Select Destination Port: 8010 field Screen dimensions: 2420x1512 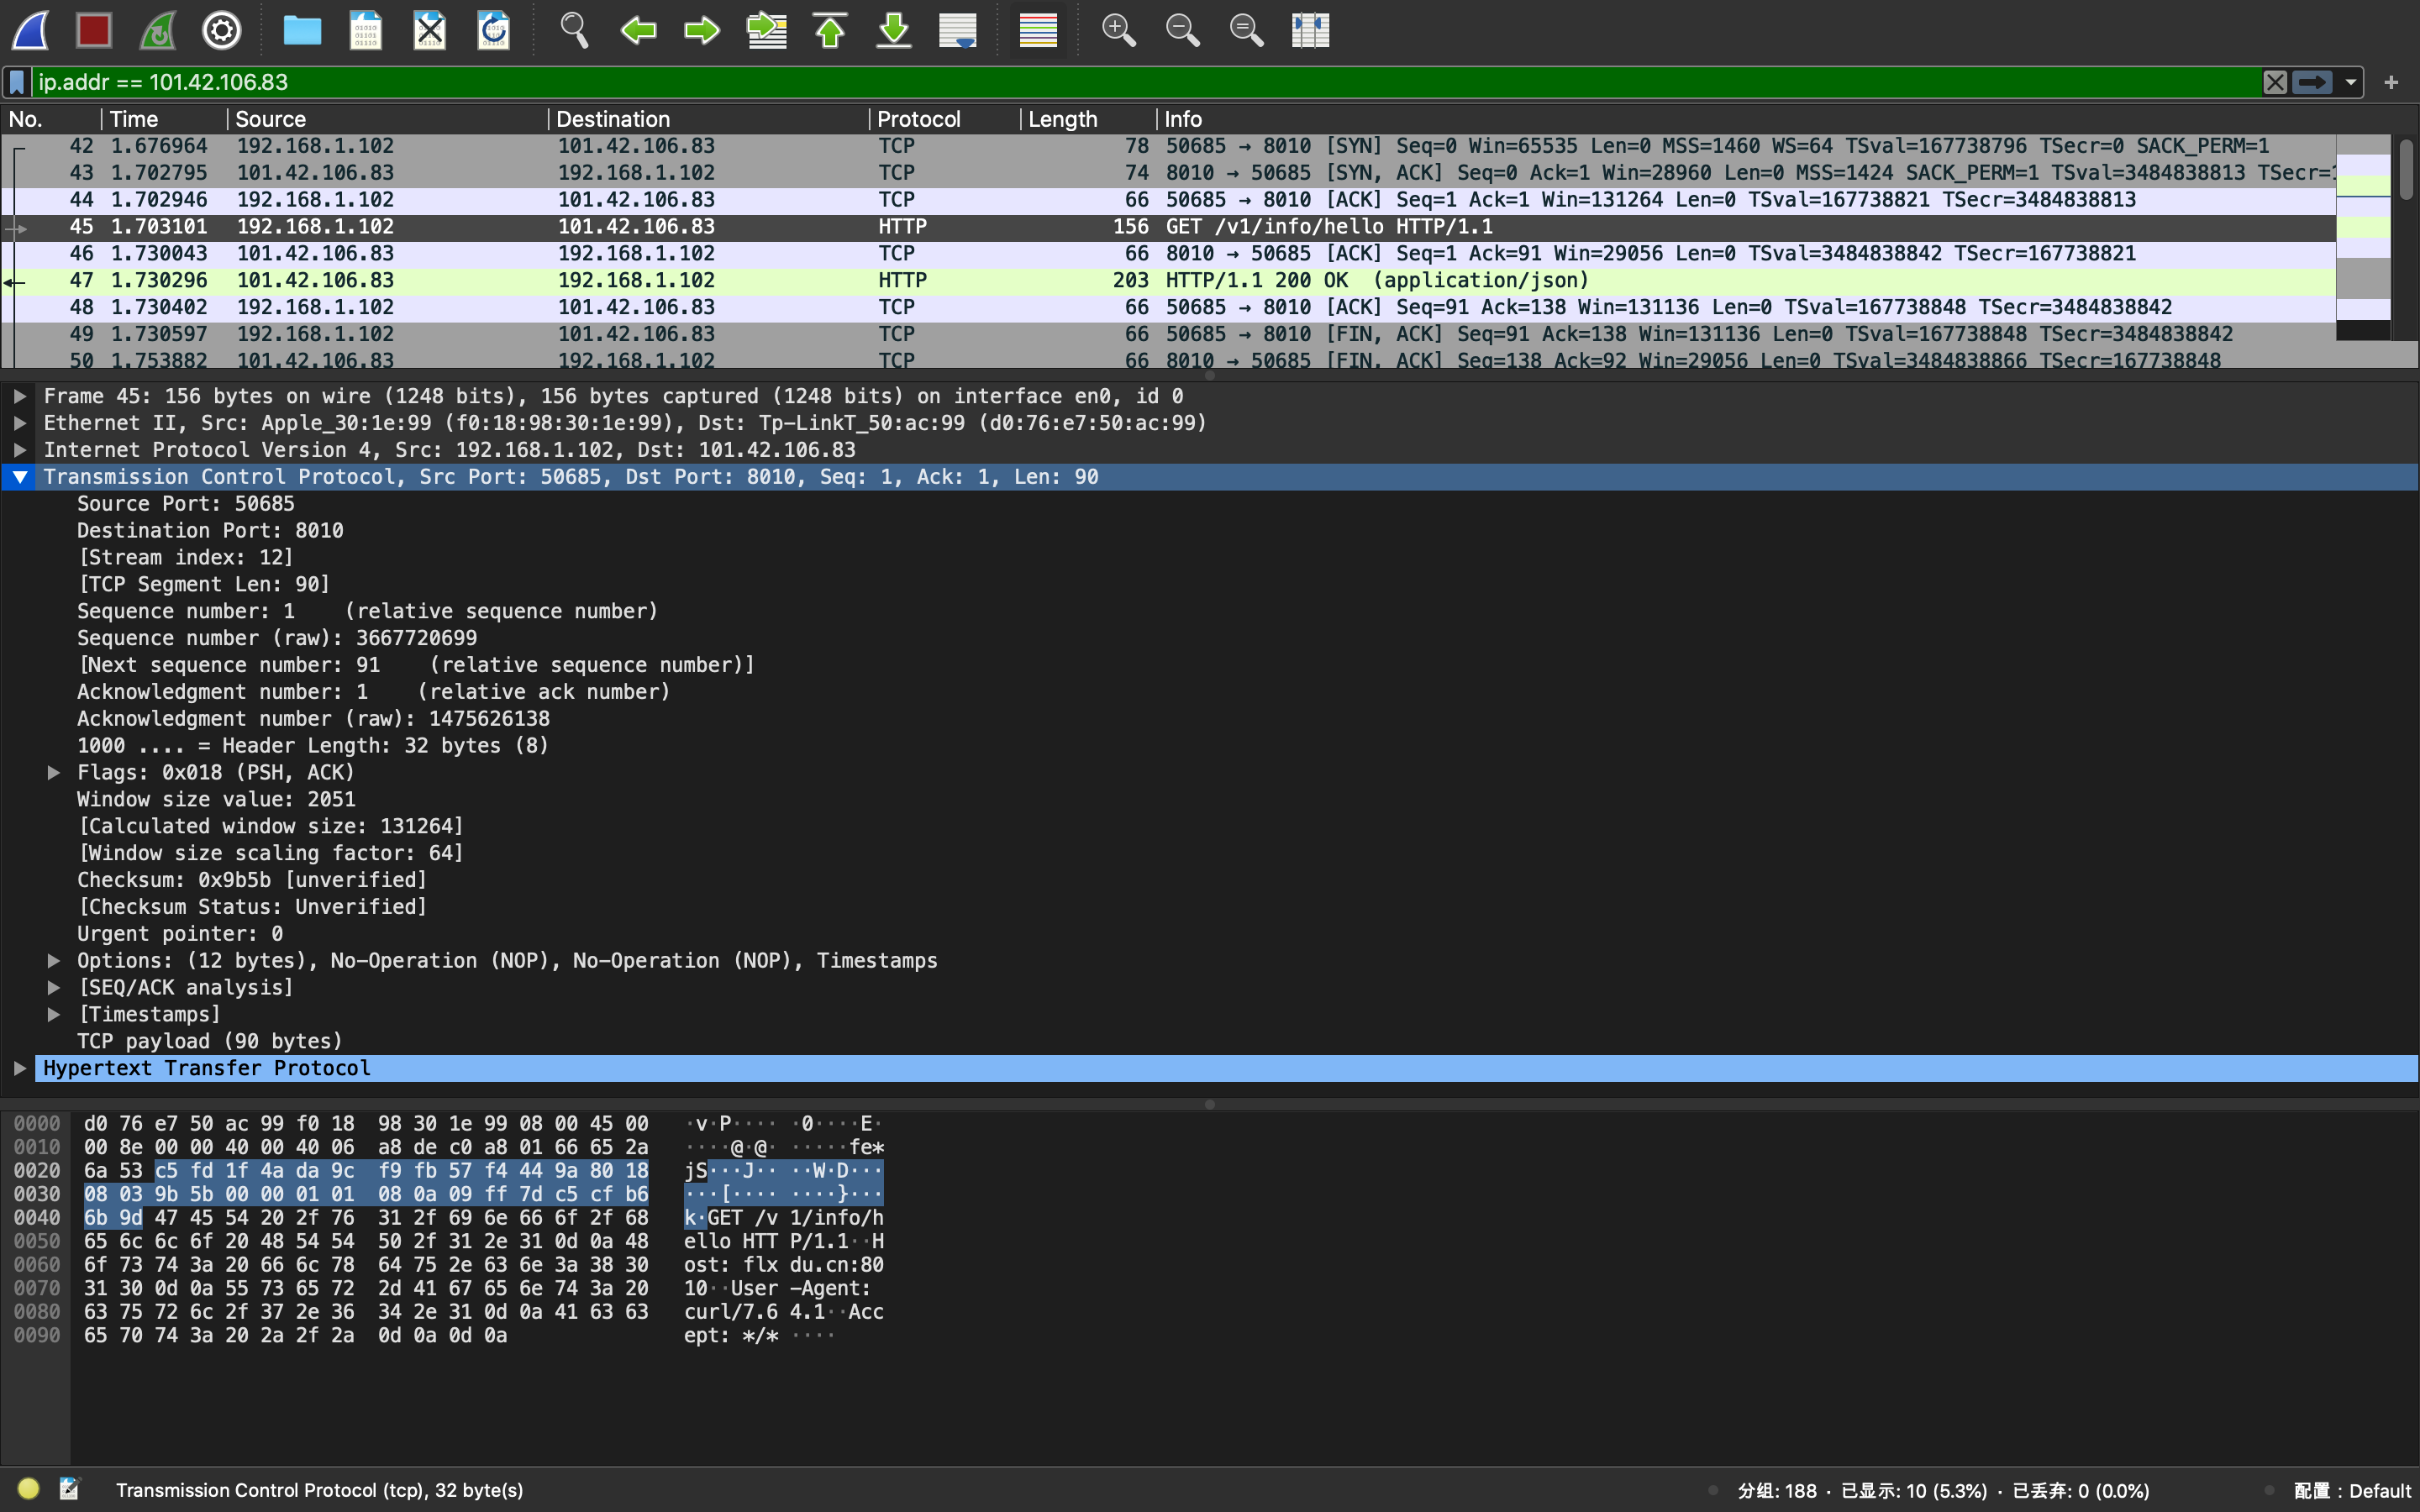[210, 531]
